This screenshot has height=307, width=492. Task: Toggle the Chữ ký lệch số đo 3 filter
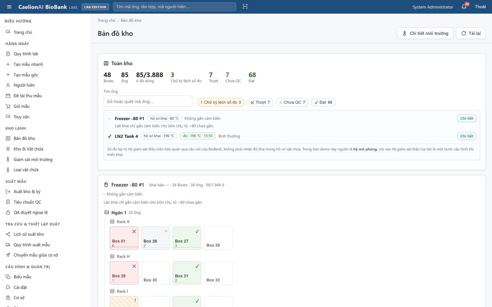(x=221, y=102)
